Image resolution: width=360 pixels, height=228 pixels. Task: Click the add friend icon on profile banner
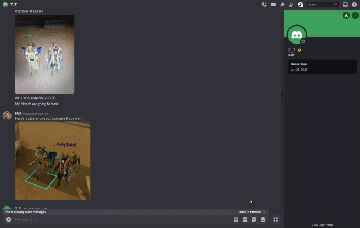[346, 15]
